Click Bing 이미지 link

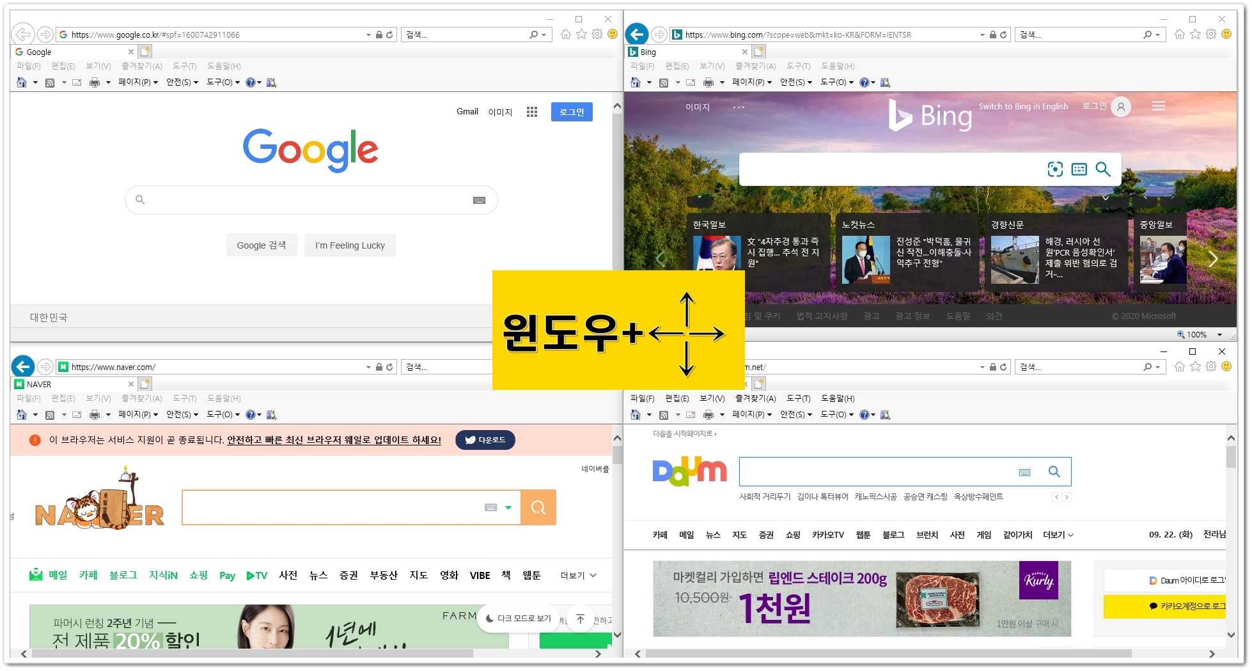point(698,107)
